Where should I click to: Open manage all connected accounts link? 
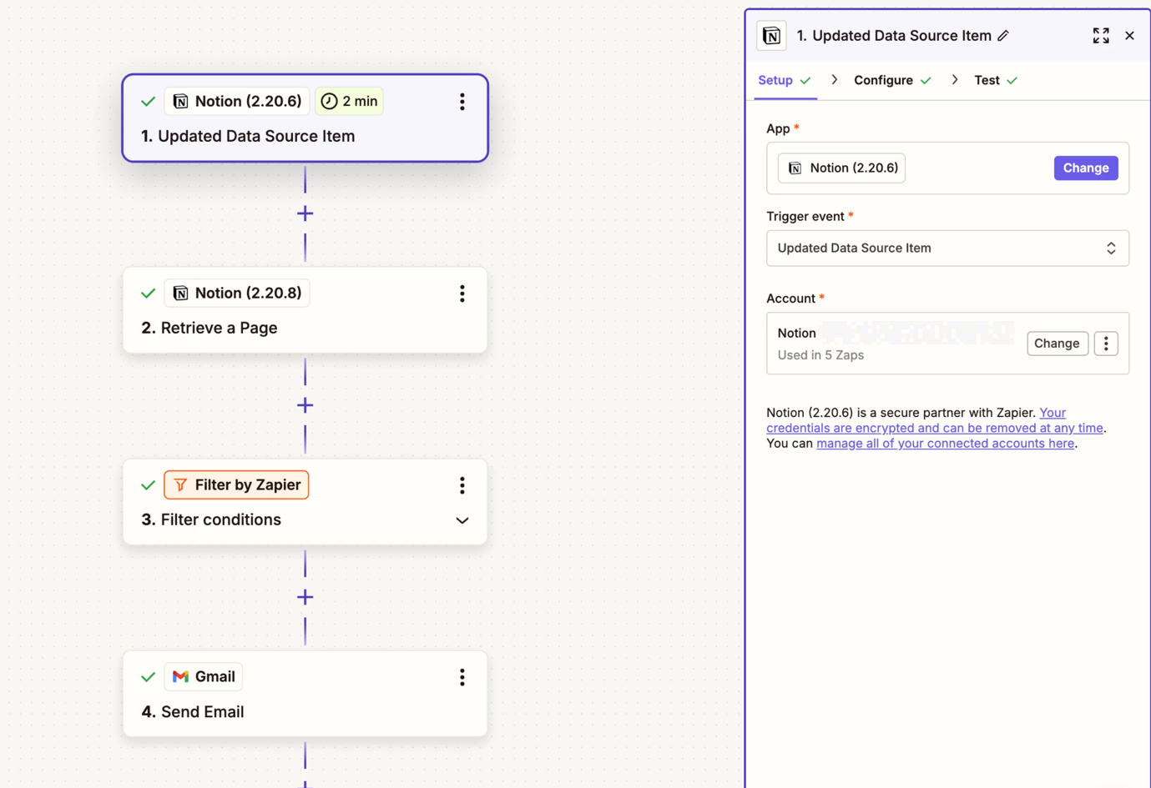[x=945, y=444]
